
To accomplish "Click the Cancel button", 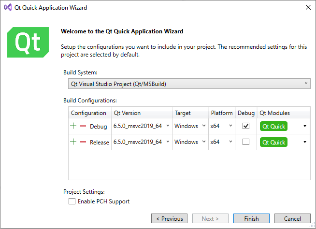I will 292,218.
